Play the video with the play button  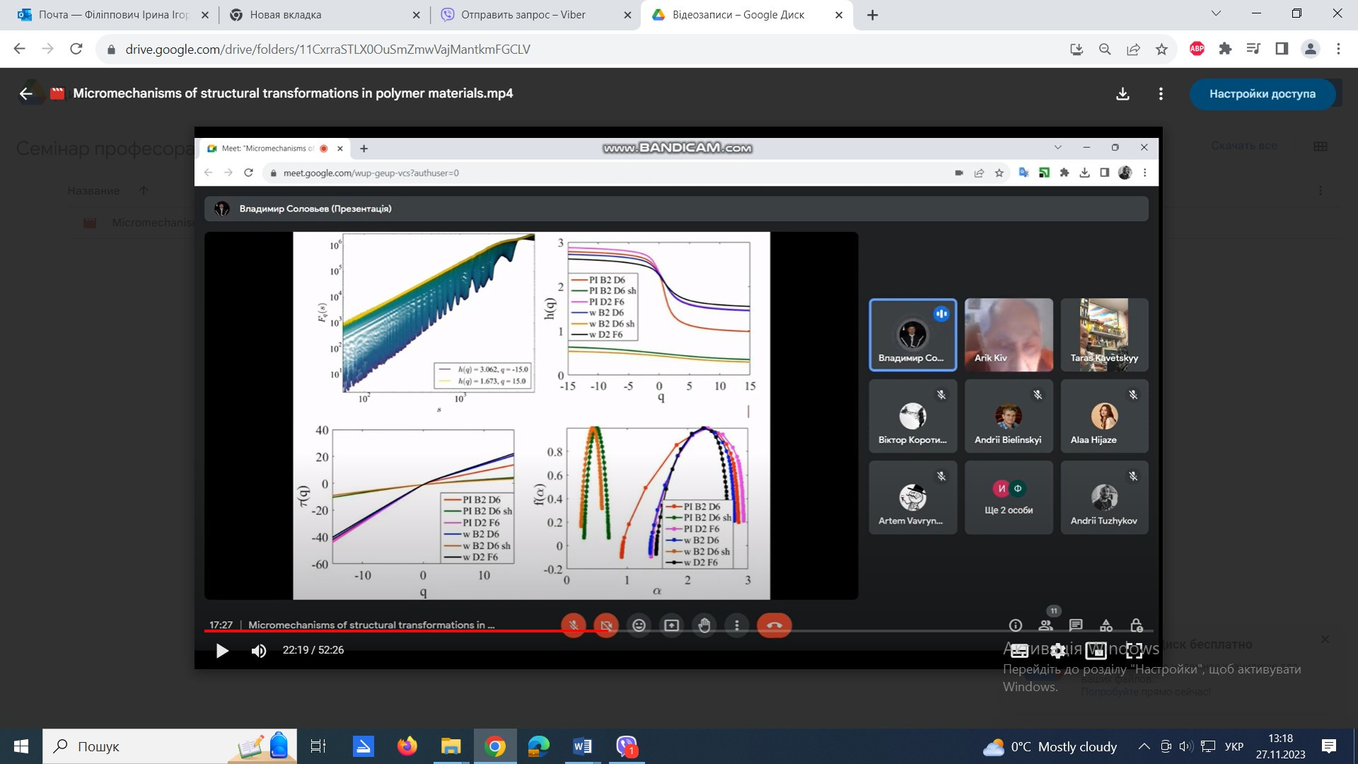click(x=222, y=650)
